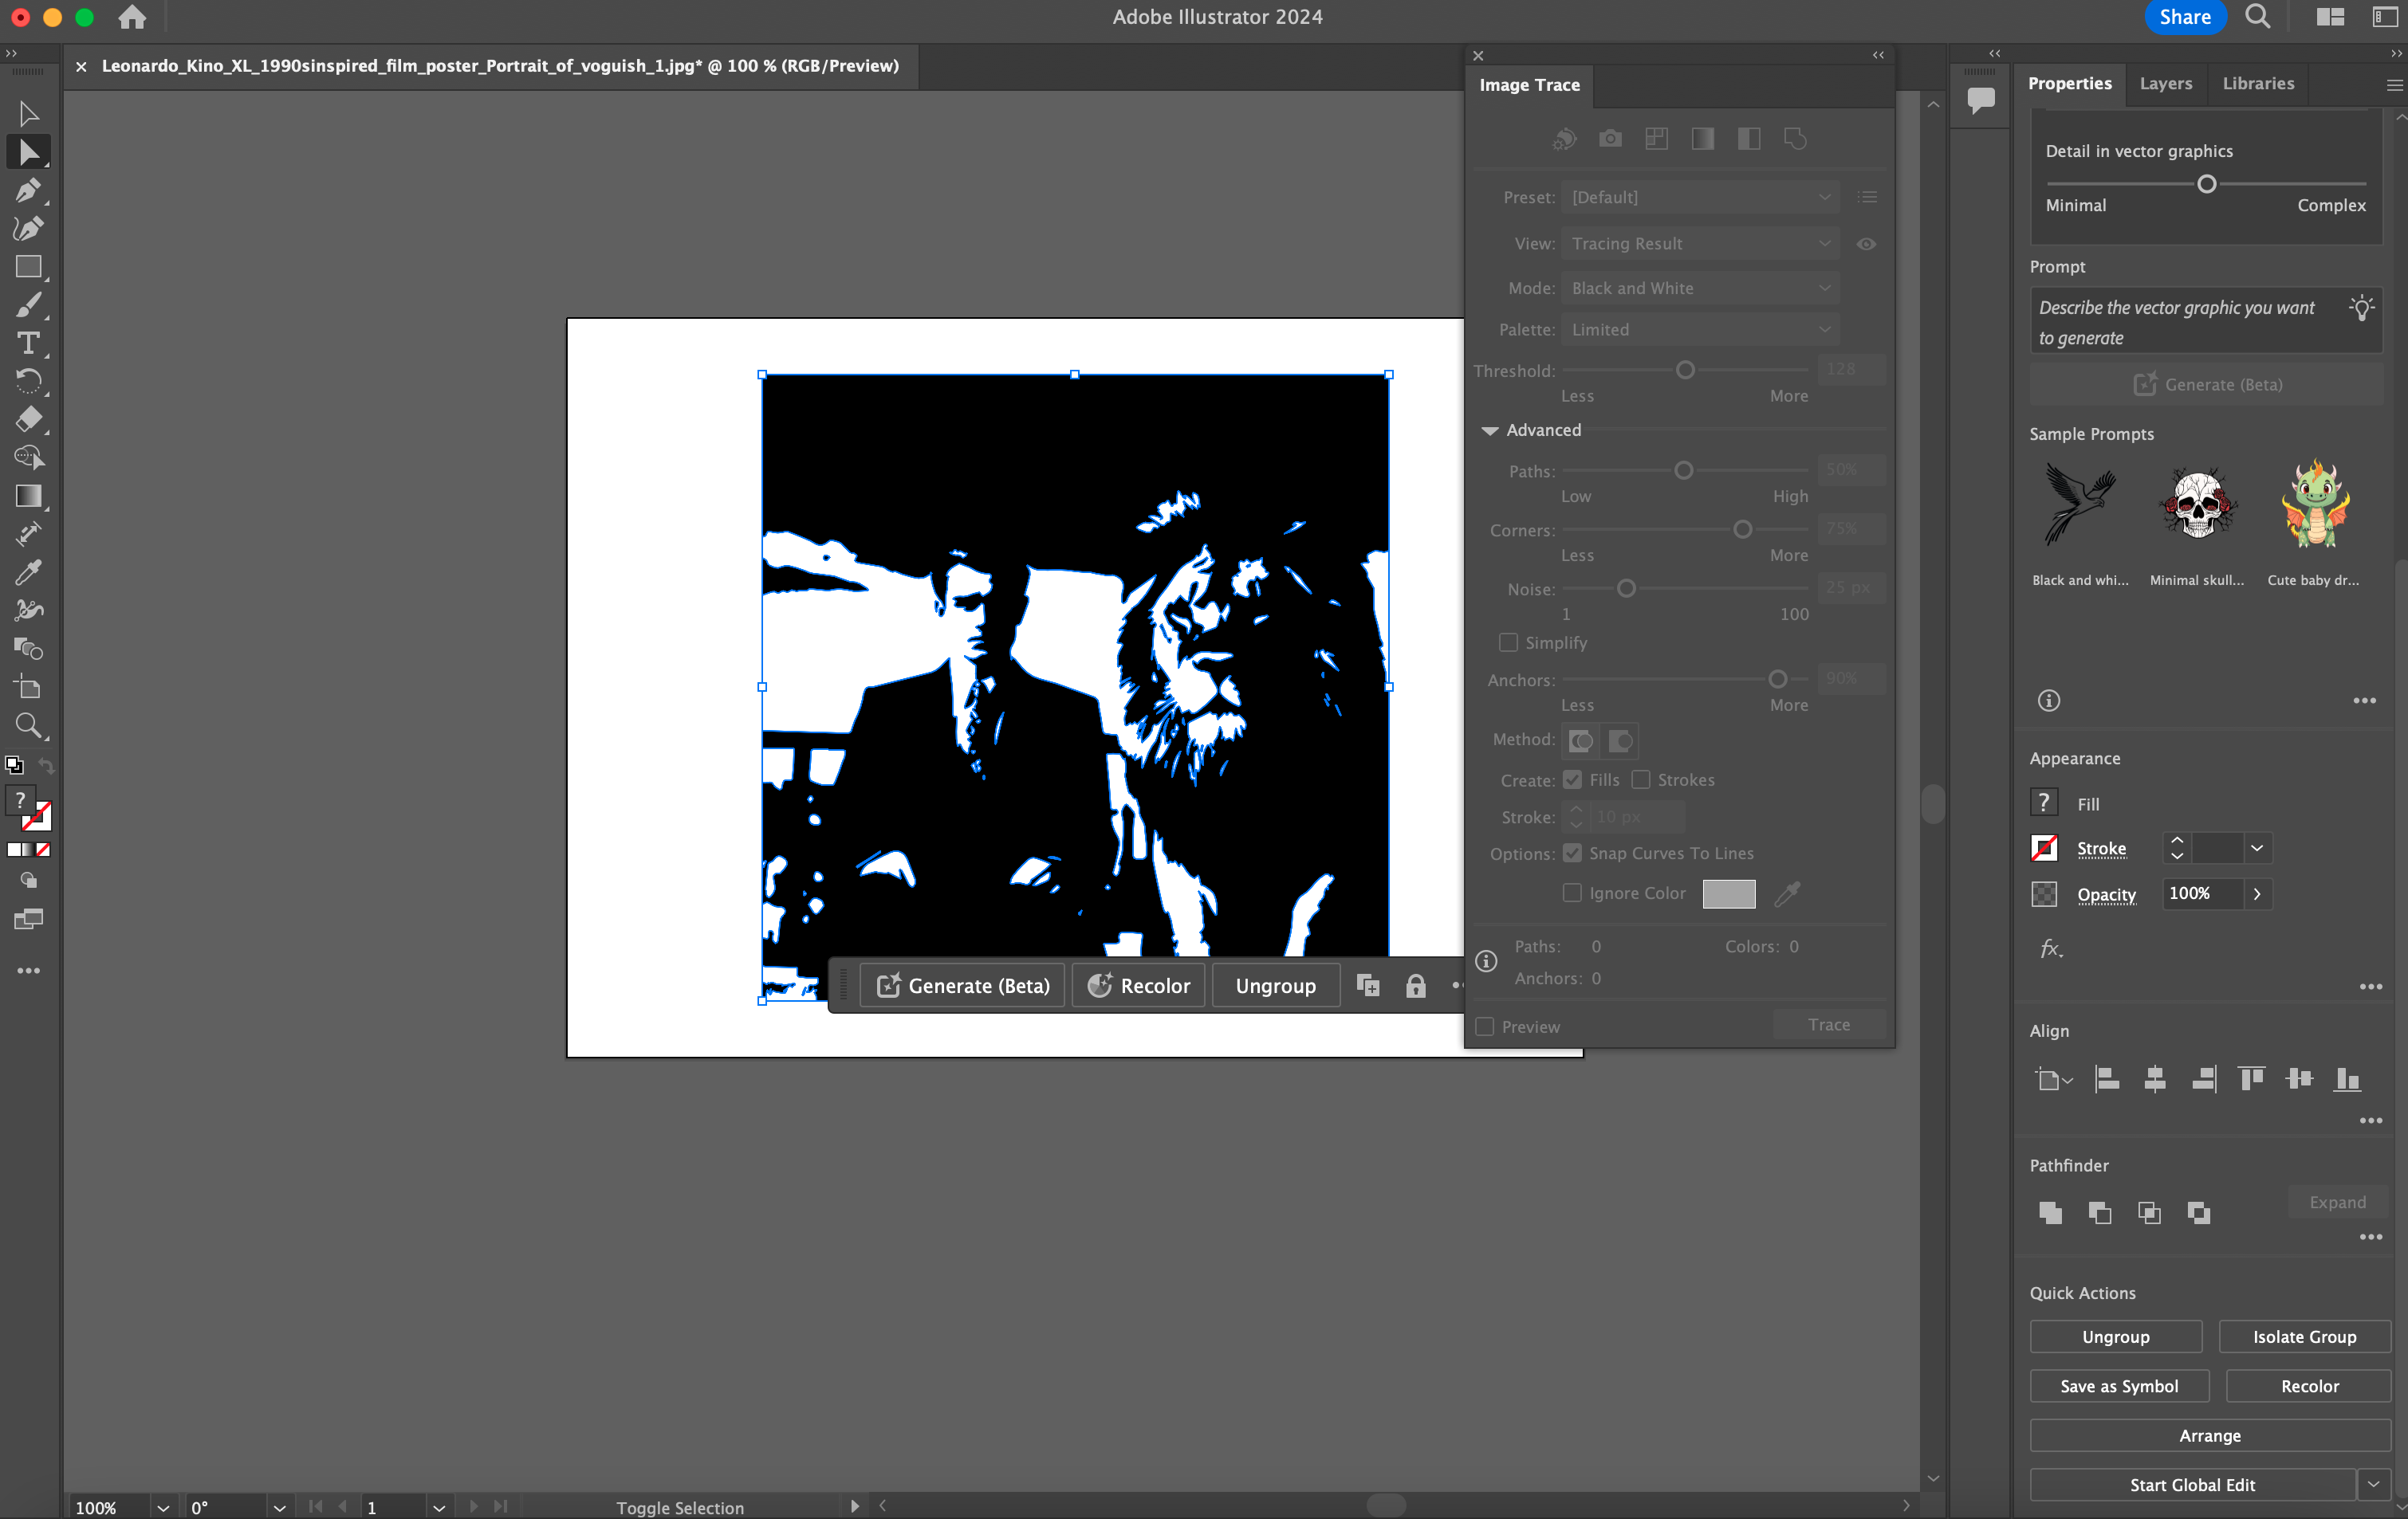Collapse the Advanced section
Image resolution: width=2408 pixels, height=1519 pixels.
(x=1489, y=430)
